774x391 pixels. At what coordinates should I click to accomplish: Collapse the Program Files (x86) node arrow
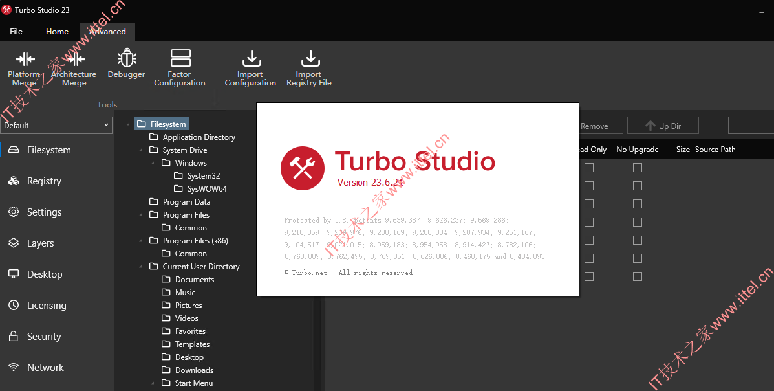[141, 240]
